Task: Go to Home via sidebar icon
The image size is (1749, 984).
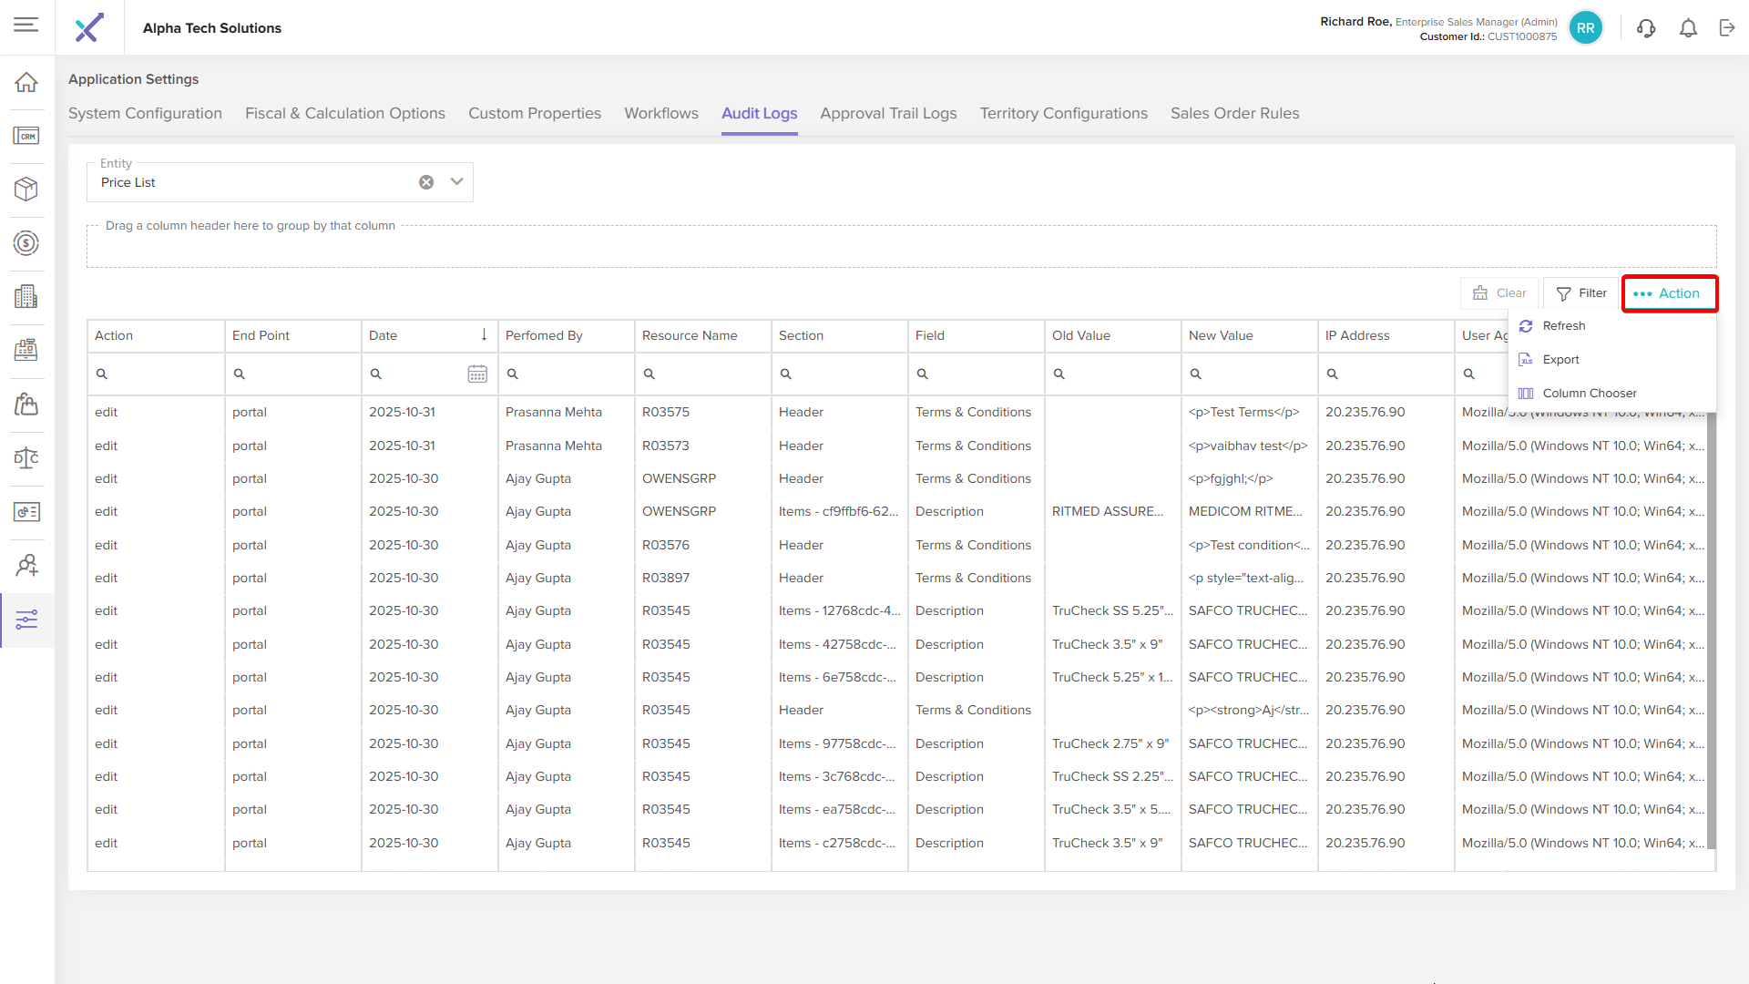Action: coord(26,82)
